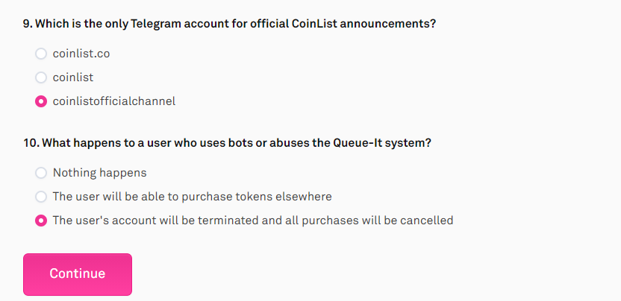Click the pink "account will be terminated" radio
The width and height of the screenshot is (621, 301).
coord(41,221)
